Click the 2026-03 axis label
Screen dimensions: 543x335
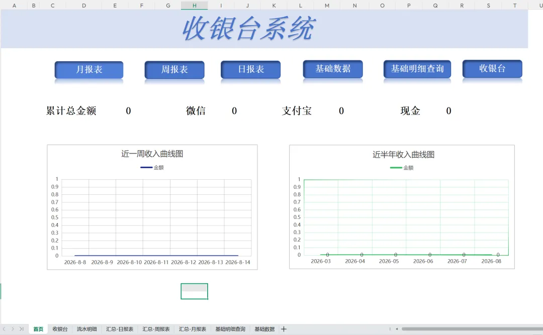pos(321,261)
